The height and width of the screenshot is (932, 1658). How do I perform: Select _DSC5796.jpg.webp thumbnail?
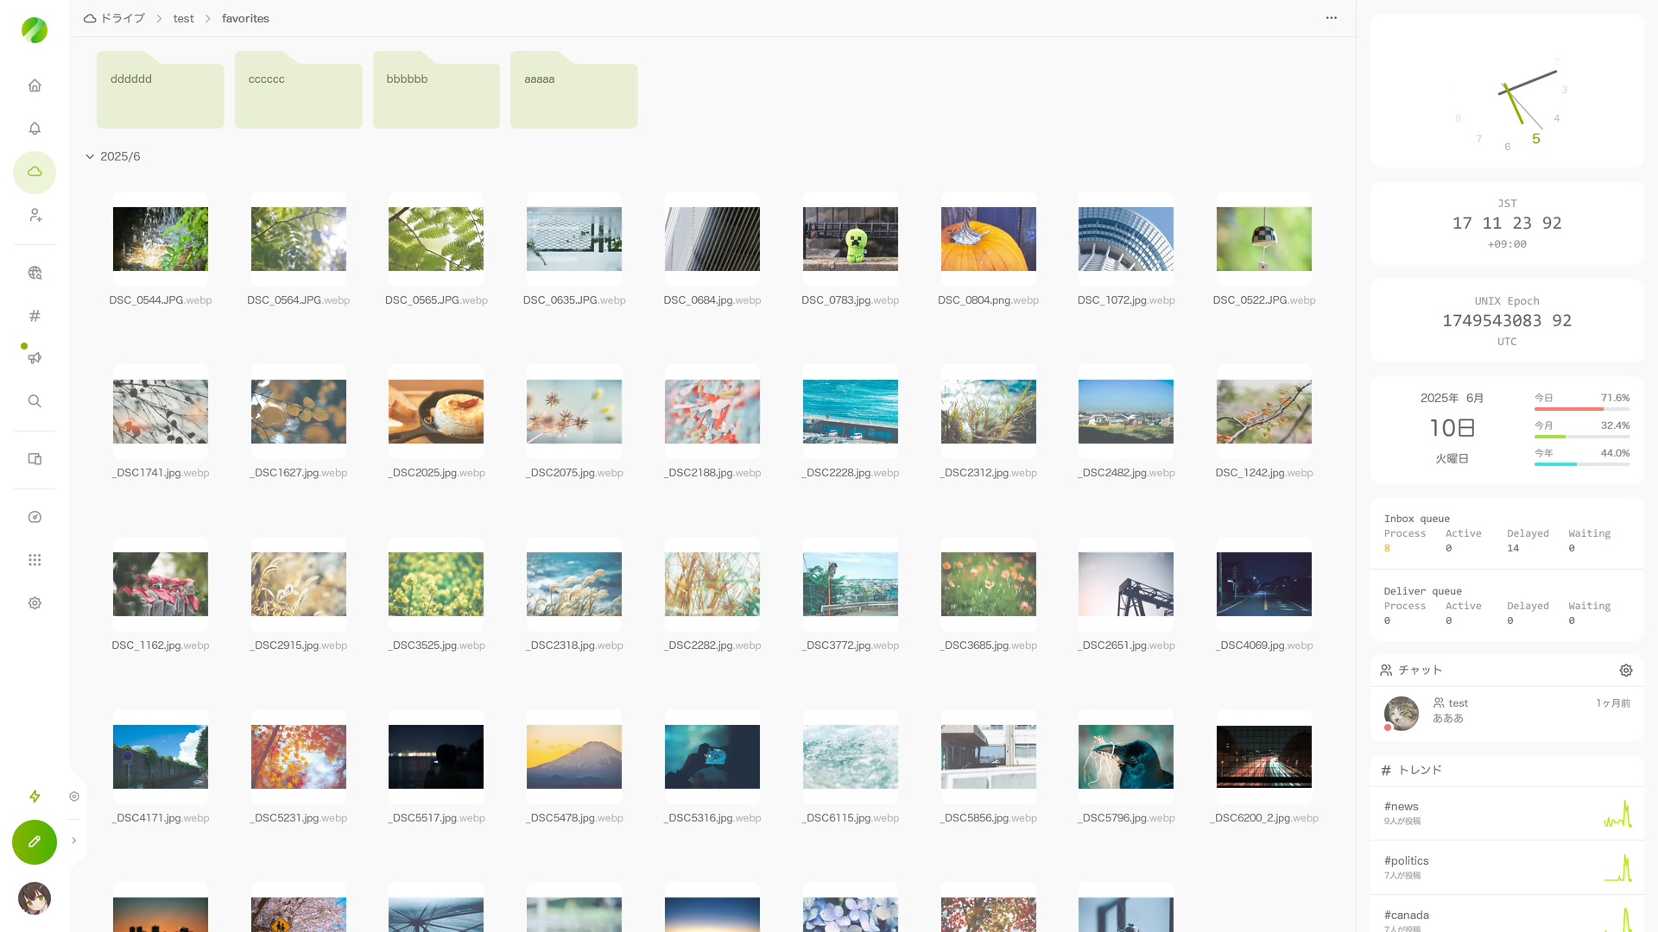[x=1126, y=757]
